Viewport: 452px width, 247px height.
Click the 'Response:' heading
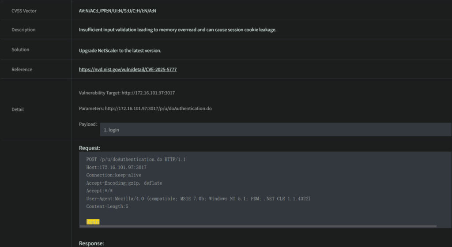91,243
